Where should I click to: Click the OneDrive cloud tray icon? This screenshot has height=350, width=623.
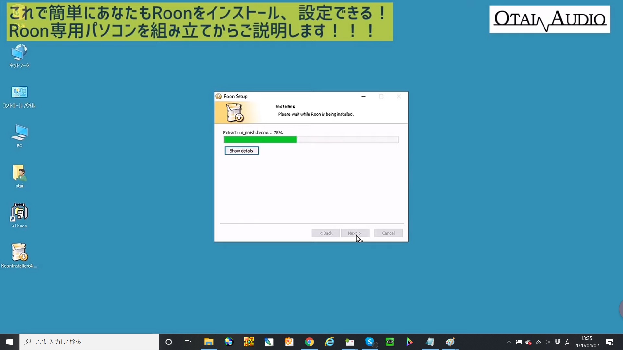528,342
